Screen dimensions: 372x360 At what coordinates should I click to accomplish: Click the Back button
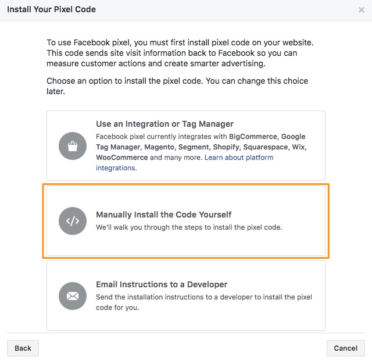pyautogui.click(x=23, y=348)
